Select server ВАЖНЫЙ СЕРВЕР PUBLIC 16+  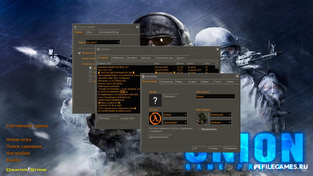click(156, 67)
